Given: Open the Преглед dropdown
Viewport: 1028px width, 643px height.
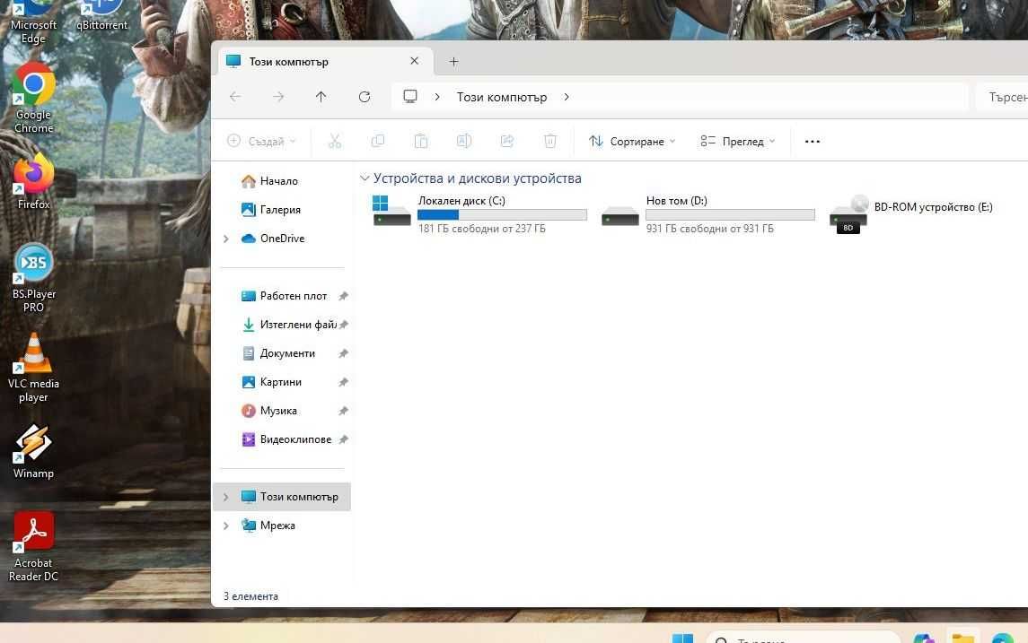Looking at the screenshot, I should [x=738, y=142].
